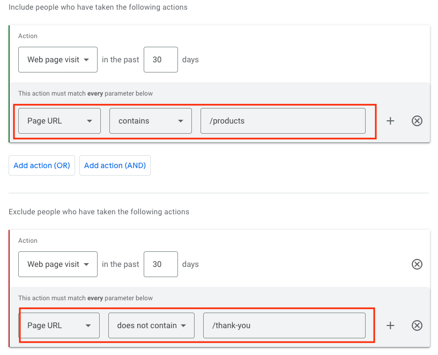
Task: Open the Web page visit dropdown under Include
Action: (x=58, y=60)
